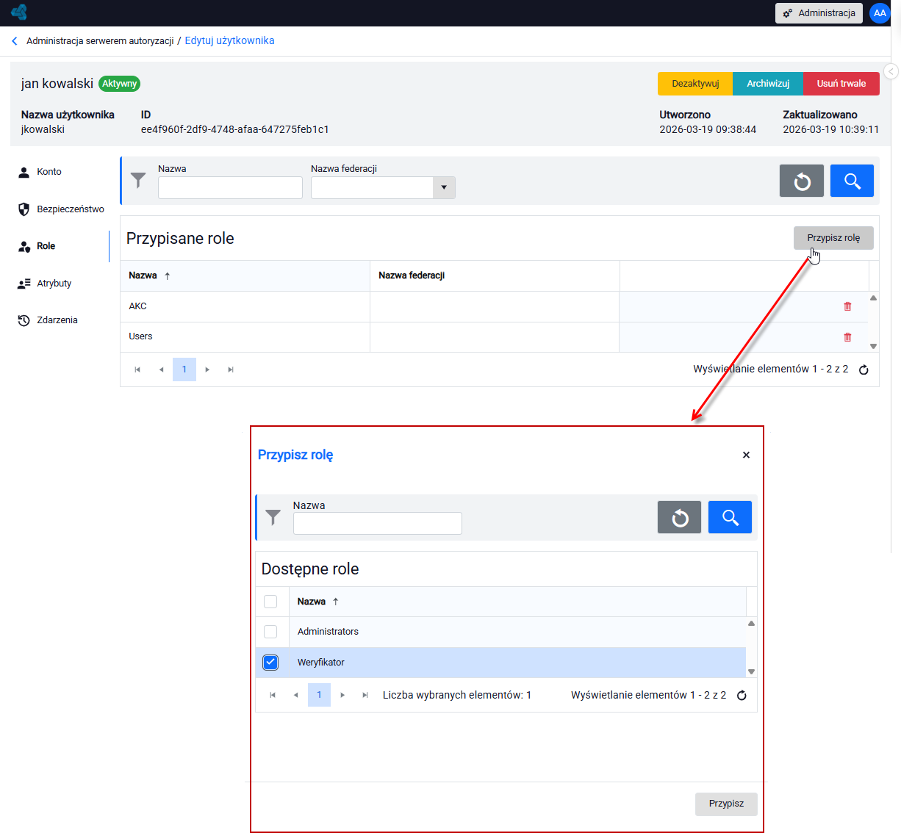Go to next page of assigned roles
The image size is (901, 833).
click(207, 369)
